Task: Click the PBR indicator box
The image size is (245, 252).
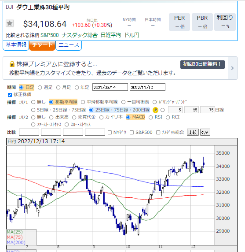Action: 202,22
